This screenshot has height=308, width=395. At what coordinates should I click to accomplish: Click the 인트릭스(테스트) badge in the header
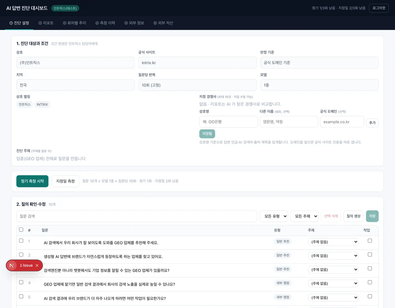[x=65, y=8]
